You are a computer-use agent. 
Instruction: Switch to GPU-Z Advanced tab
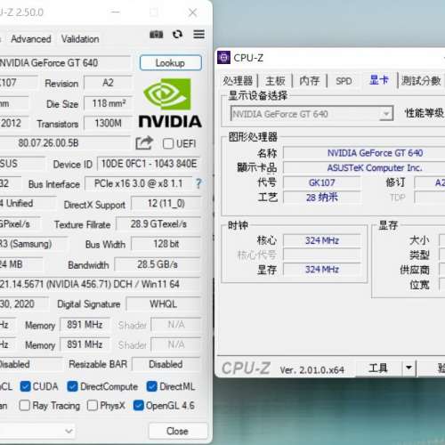click(x=31, y=39)
